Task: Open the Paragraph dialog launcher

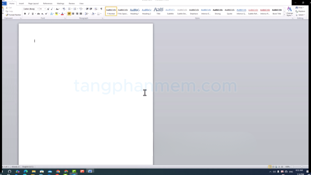Action: 102,18
